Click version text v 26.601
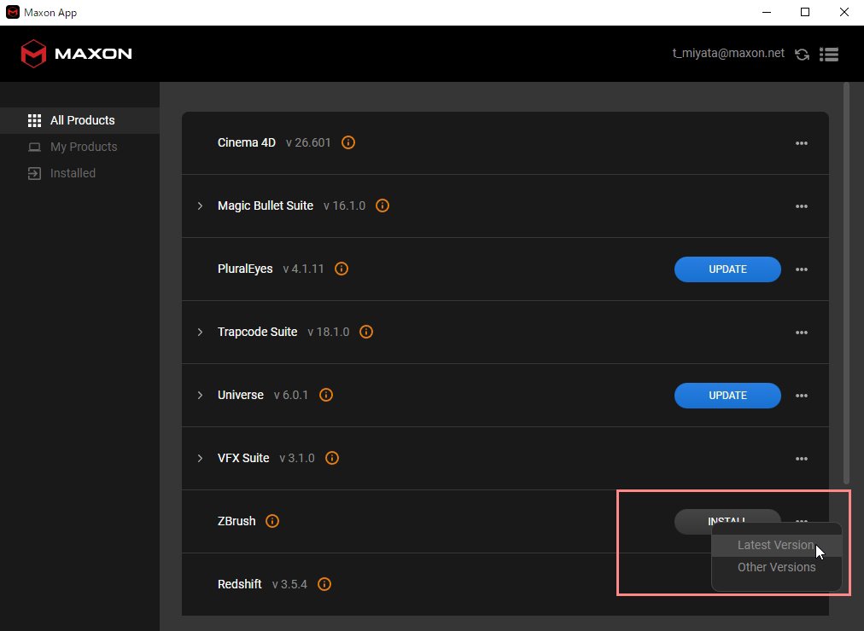 [308, 142]
